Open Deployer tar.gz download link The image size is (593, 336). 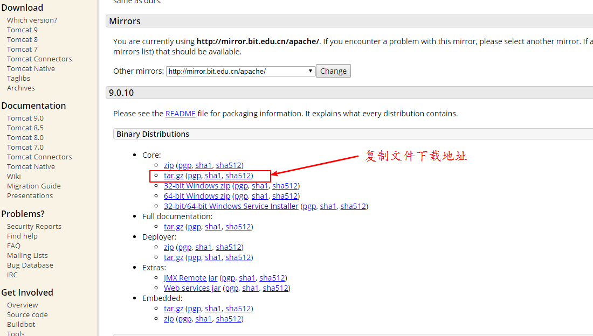(174, 257)
